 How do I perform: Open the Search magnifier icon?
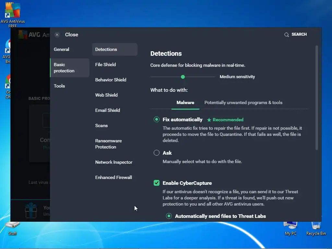tap(287, 35)
